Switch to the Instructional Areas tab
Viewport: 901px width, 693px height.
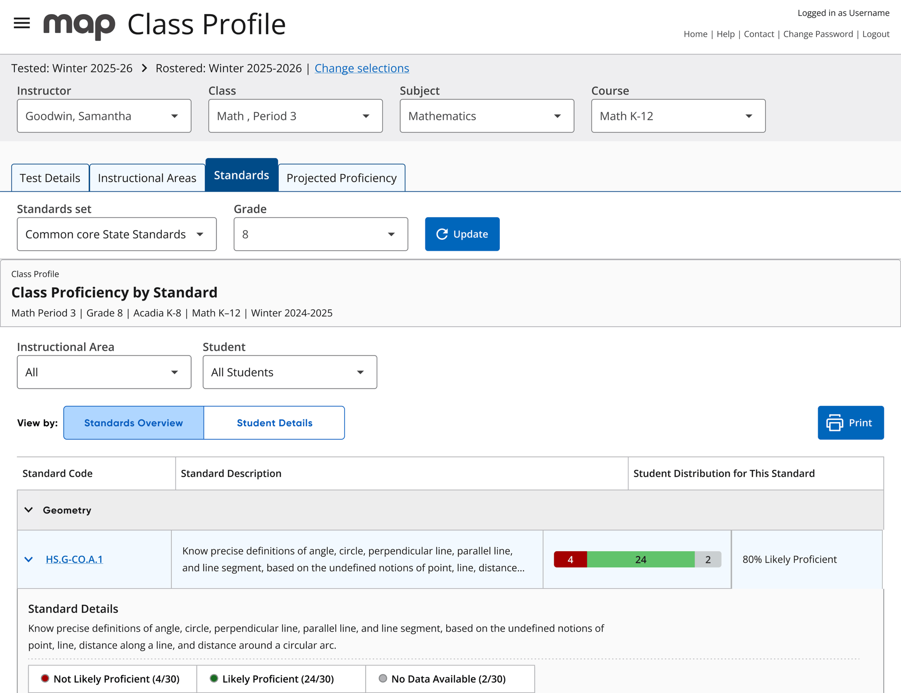point(147,178)
